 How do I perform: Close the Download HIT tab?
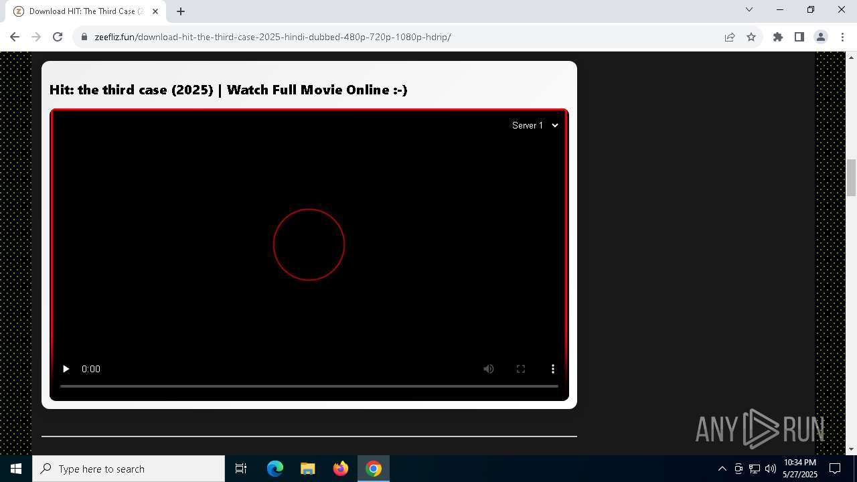(155, 11)
